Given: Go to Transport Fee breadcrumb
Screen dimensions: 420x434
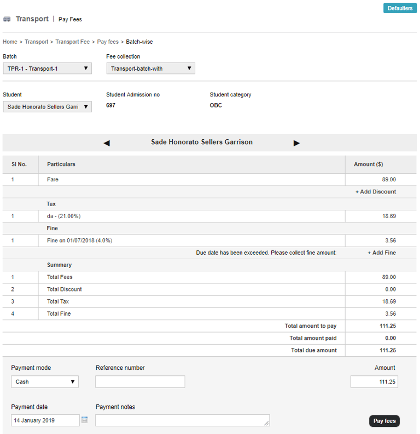Looking at the screenshot, I should tap(72, 42).
